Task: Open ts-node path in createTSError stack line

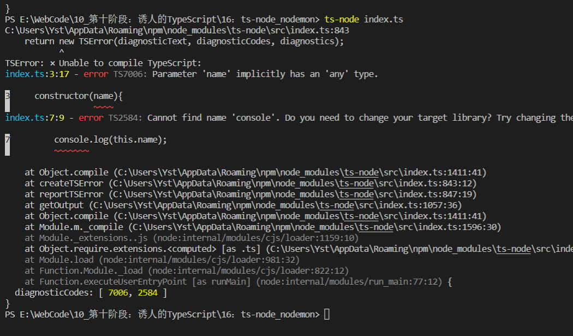Action: (356, 184)
